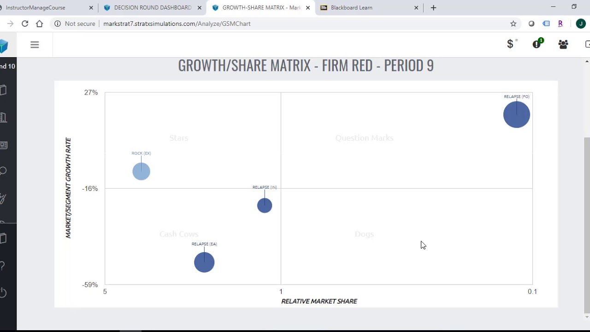Close the InstructorManageCourse tab

tap(91, 8)
